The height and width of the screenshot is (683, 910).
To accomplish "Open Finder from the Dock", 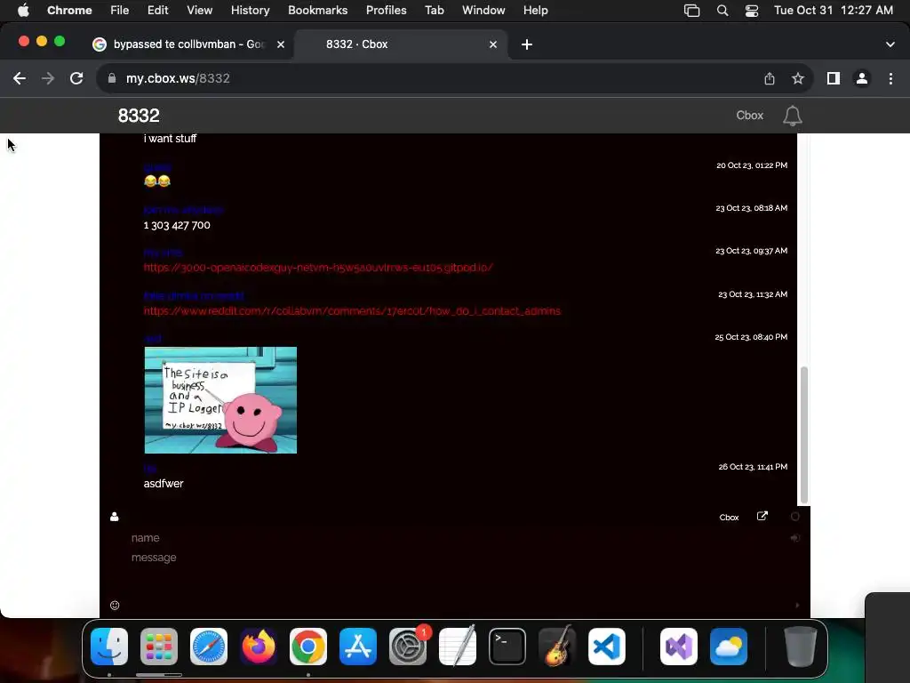I will 109,647.
